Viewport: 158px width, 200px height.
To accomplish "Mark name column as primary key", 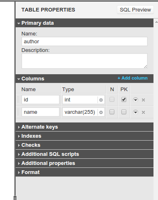I will 124,112.
